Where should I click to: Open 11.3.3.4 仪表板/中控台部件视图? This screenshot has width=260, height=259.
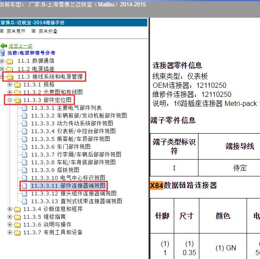(73, 131)
